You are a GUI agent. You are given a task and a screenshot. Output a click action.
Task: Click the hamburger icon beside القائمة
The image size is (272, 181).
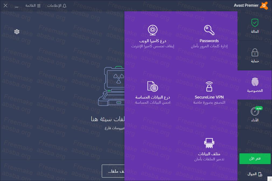39,6
